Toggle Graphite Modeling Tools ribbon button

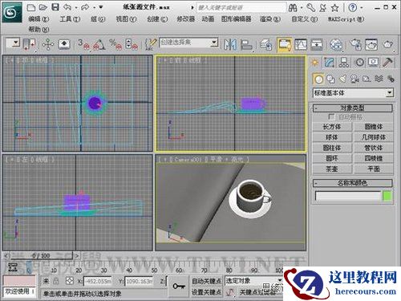point(285,44)
